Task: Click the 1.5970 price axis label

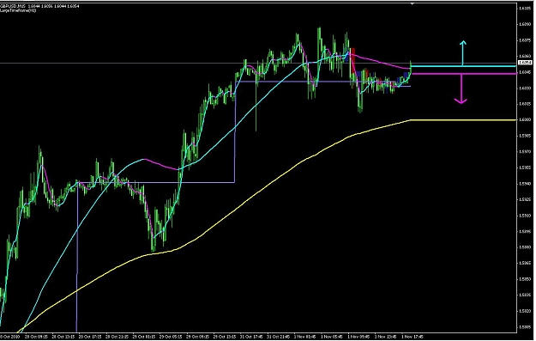Action: (525, 152)
